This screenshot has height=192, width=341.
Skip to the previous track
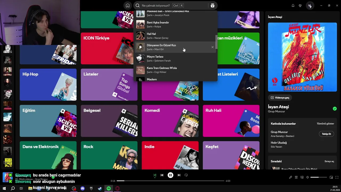162,175
